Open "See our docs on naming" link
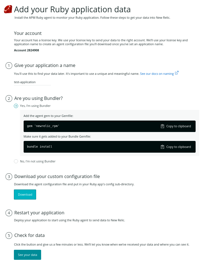This screenshot has width=207, height=264. point(157,74)
